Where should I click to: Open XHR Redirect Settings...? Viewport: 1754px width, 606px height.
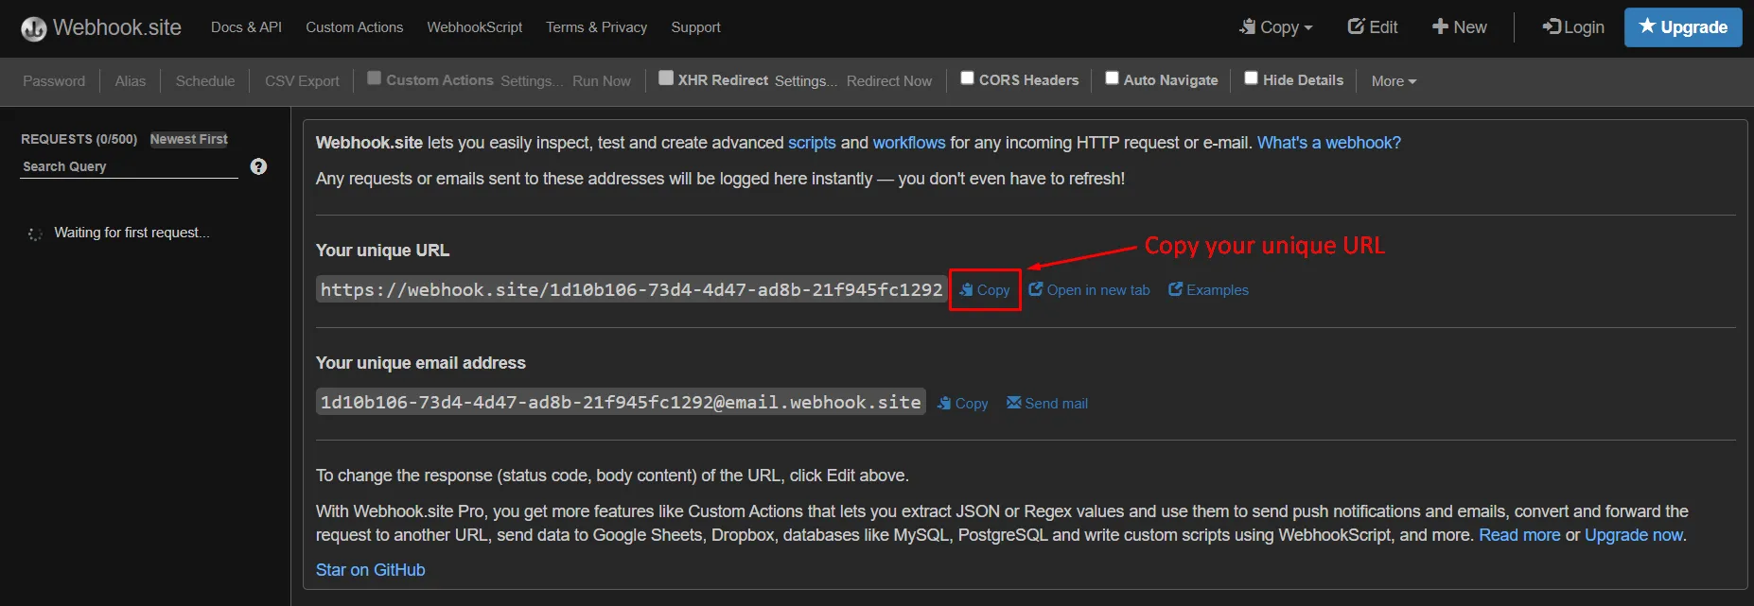coord(806,81)
